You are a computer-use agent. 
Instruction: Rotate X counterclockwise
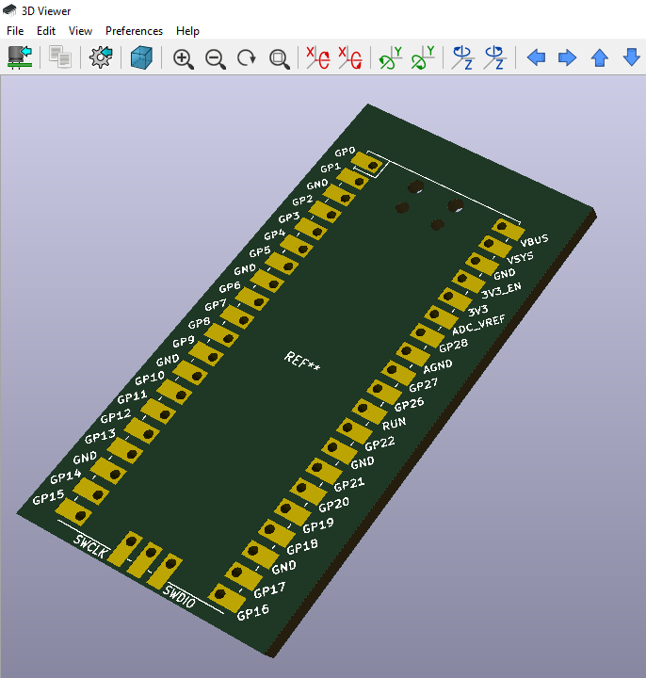(349, 58)
